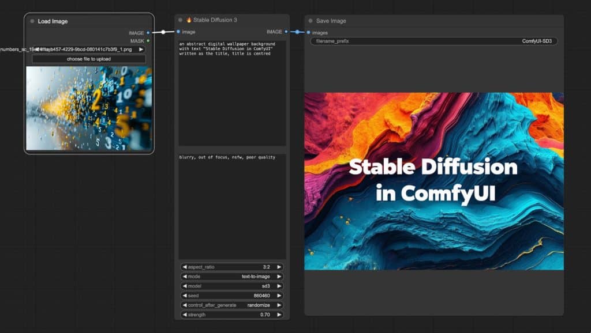Increase strength with its right arrow

click(279, 315)
